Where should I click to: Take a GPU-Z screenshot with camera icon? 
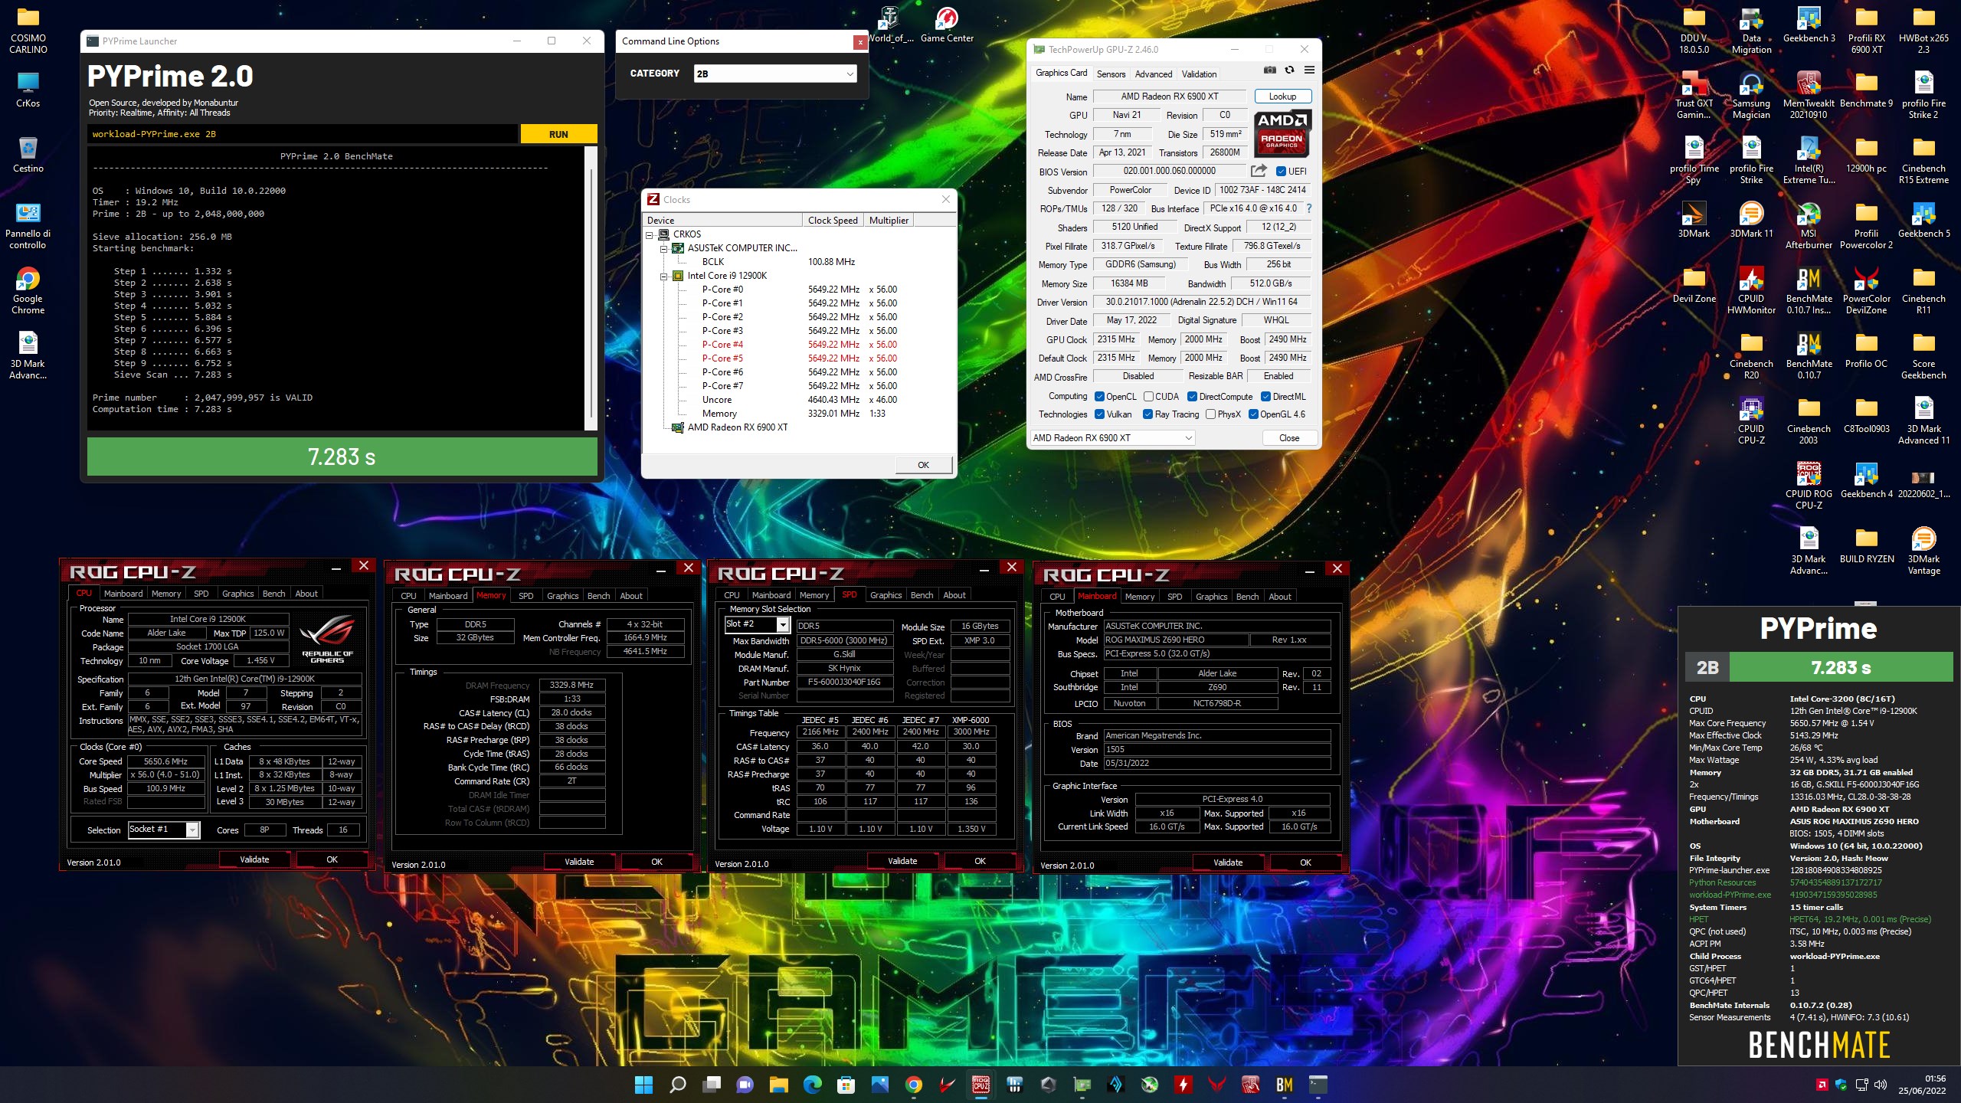(x=1269, y=70)
